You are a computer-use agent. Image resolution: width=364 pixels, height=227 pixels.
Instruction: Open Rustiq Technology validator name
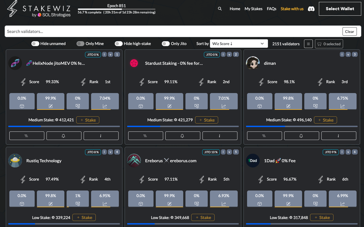coord(44,161)
